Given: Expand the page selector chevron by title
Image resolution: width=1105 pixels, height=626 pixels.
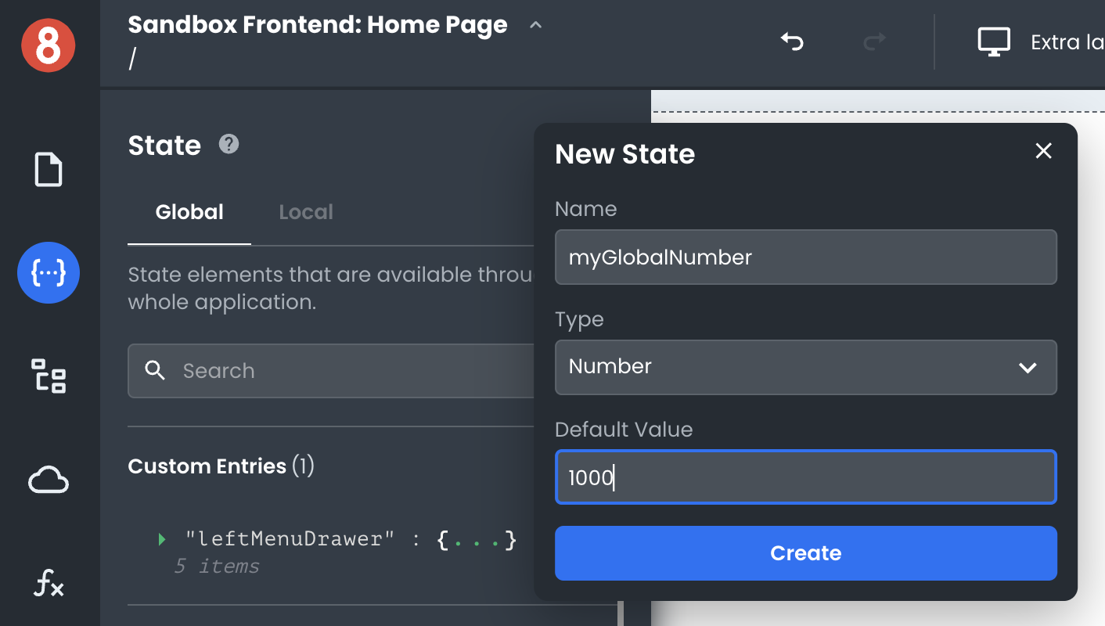Looking at the screenshot, I should (536, 25).
